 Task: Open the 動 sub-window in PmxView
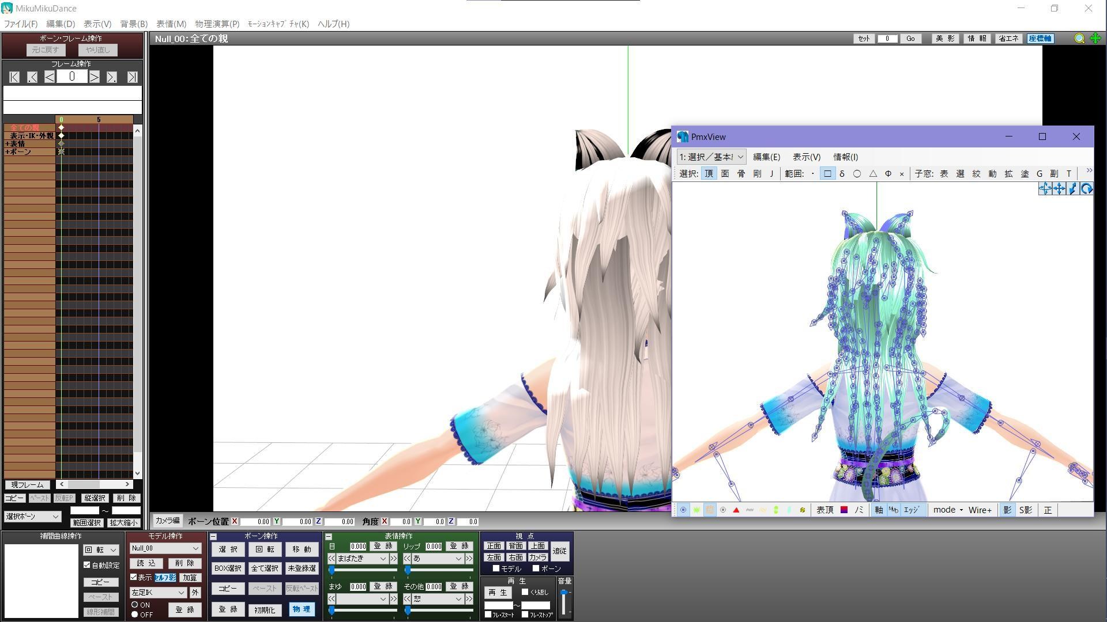pos(992,173)
